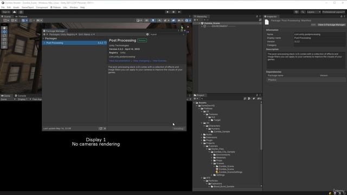This screenshot has width=347, height=195.
Task: Click the Installing button in Package Manager
Action: tap(178, 128)
